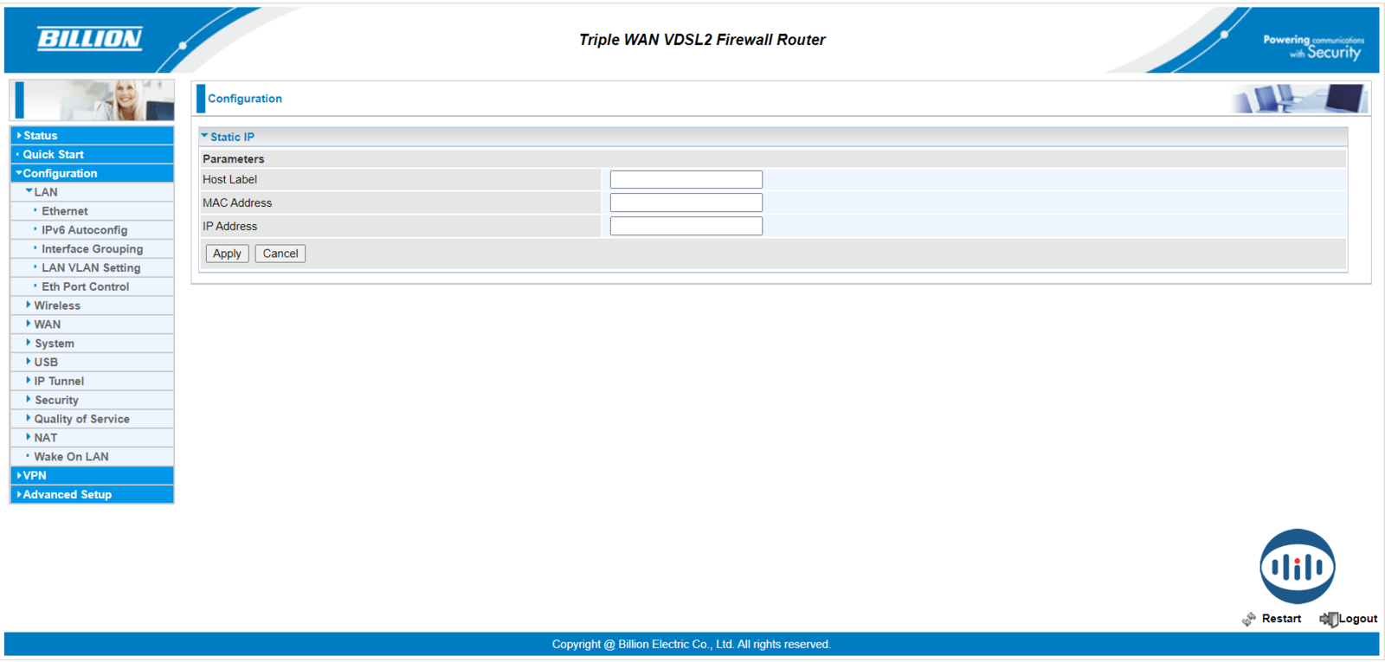Collapse the Static IP section
The height and width of the screenshot is (662, 1385).
(x=205, y=137)
